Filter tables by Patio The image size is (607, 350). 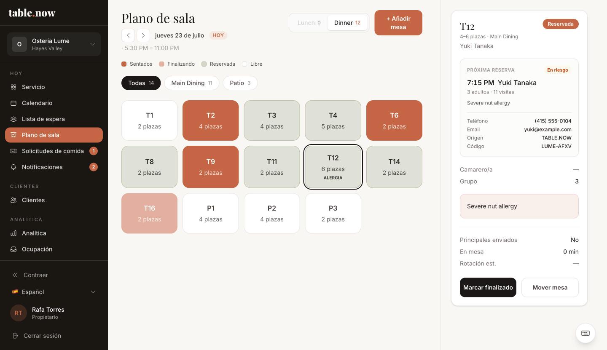240,83
